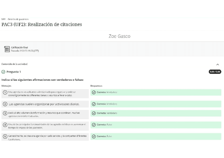Click the 'Correcta: Verdadero' text for statement 2
224x158 pixels.
[x=107, y=104]
